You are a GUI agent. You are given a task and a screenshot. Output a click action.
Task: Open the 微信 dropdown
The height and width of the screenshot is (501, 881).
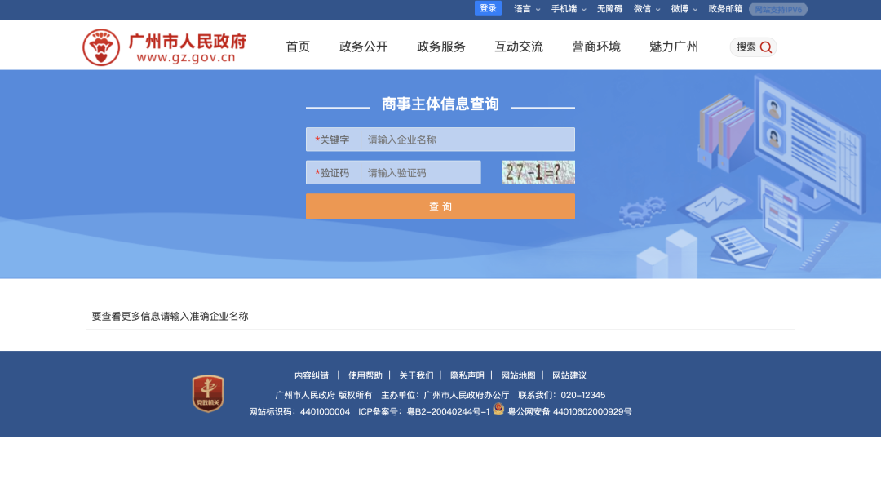pos(641,9)
